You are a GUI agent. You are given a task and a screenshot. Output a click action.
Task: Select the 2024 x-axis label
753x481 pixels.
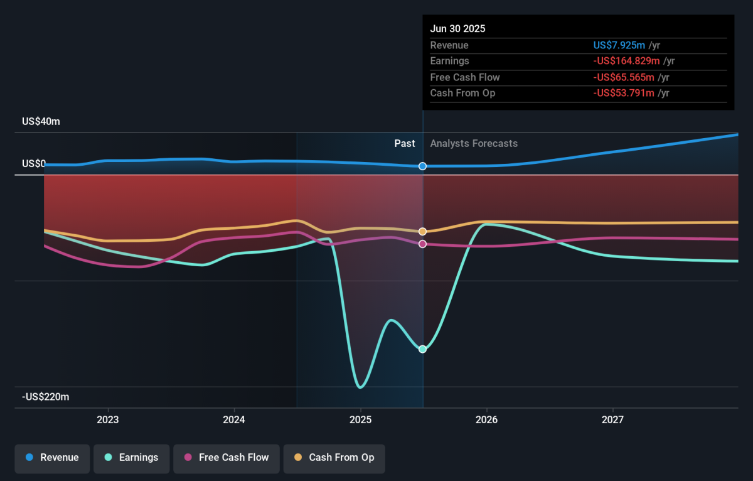coord(234,419)
